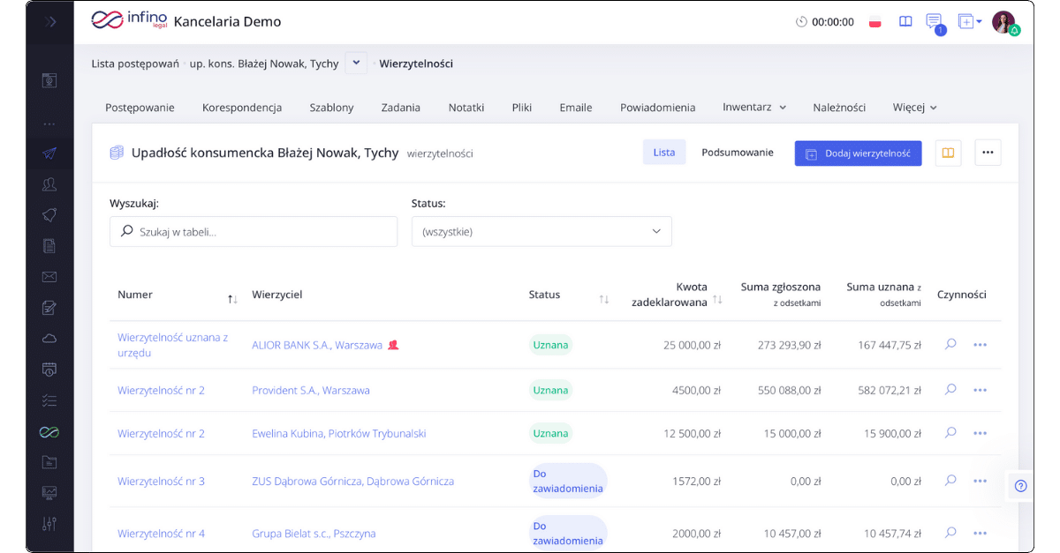Open the Pliki tab
This screenshot has width=1060, height=553.
click(x=522, y=108)
